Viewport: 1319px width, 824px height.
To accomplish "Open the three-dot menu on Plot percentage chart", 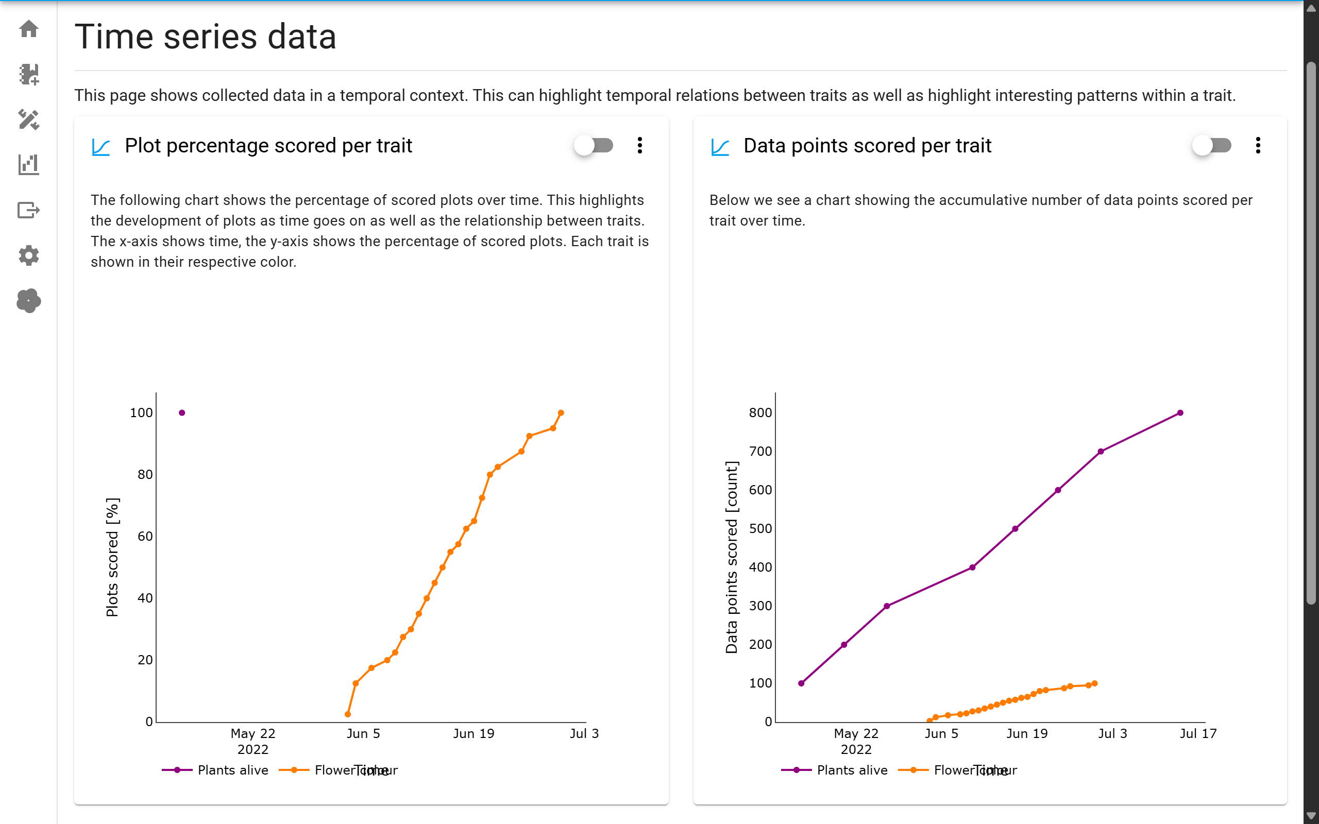I will (640, 145).
